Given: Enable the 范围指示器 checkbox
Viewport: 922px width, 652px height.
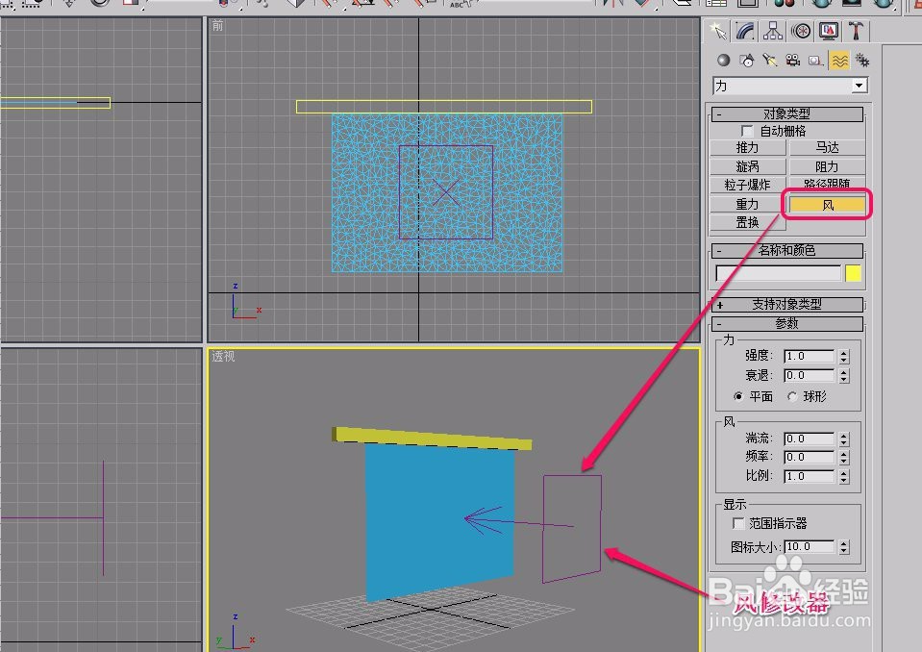Looking at the screenshot, I should pyautogui.click(x=736, y=524).
